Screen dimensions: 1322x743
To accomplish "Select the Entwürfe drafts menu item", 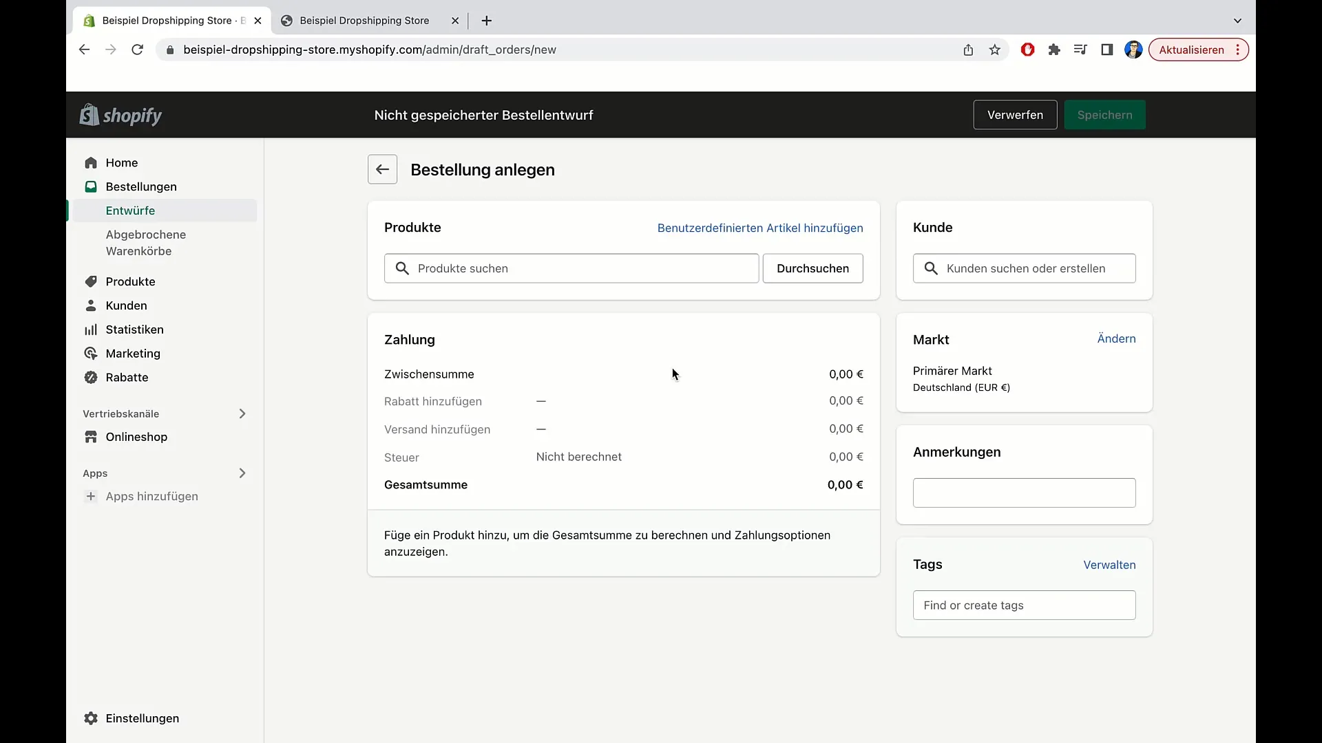I will coord(130,210).
